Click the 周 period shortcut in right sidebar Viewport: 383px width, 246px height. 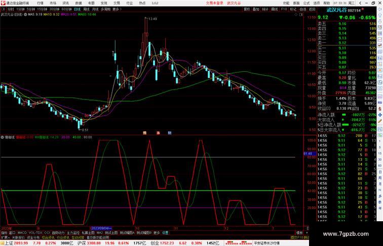click(380, 178)
